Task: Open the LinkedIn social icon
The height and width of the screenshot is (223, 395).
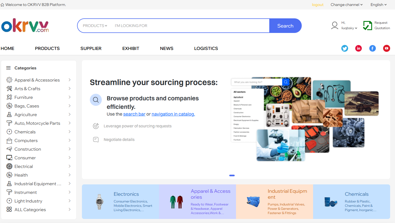Action: pos(359,48)
